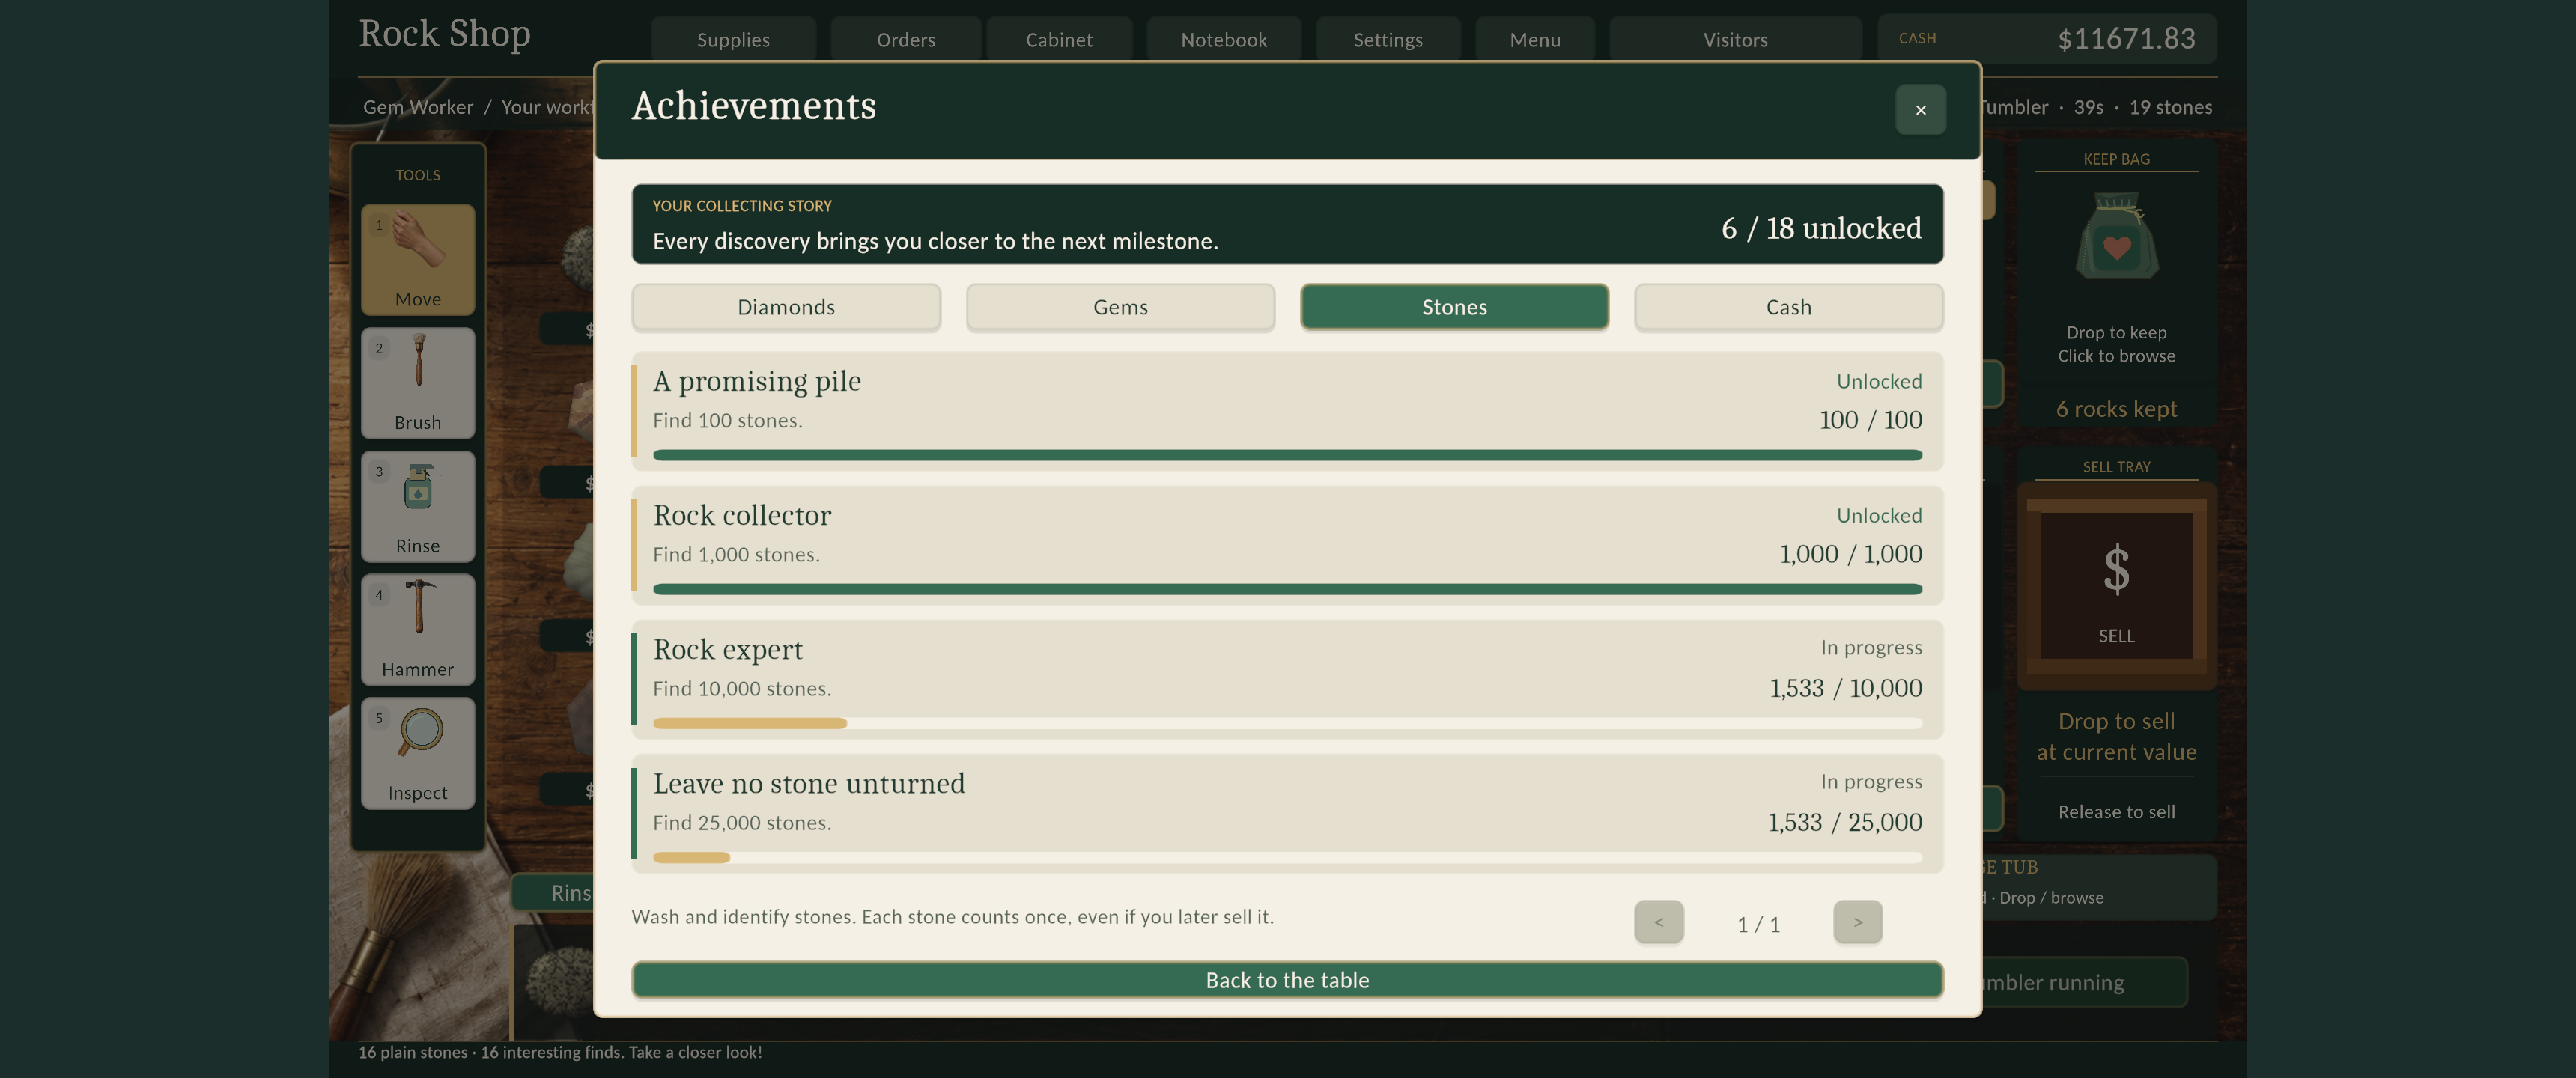The image size is (2576, 1078).
Task: Switch to the Diamonds achievements tab
Action: click(x=786, y=307)
